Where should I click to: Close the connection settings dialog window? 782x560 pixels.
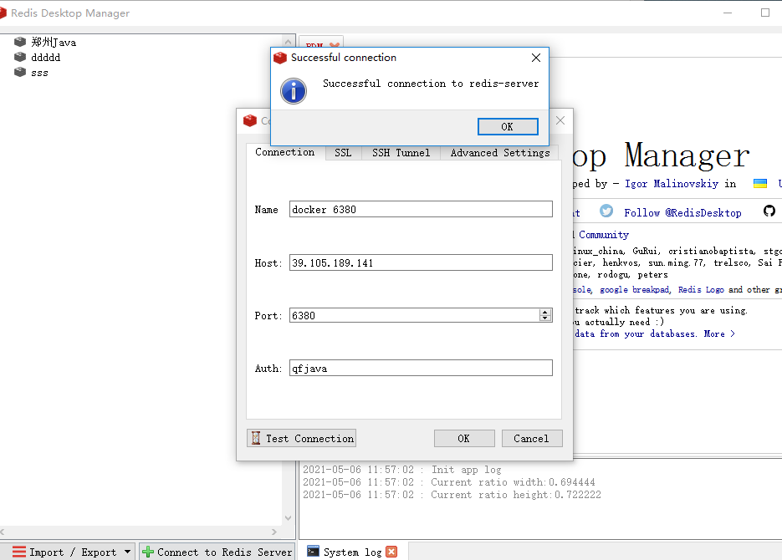tap(560, 120)
